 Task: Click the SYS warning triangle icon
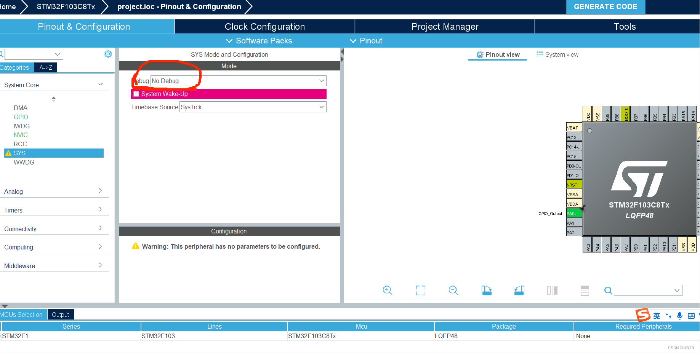[x=8, y=153]
